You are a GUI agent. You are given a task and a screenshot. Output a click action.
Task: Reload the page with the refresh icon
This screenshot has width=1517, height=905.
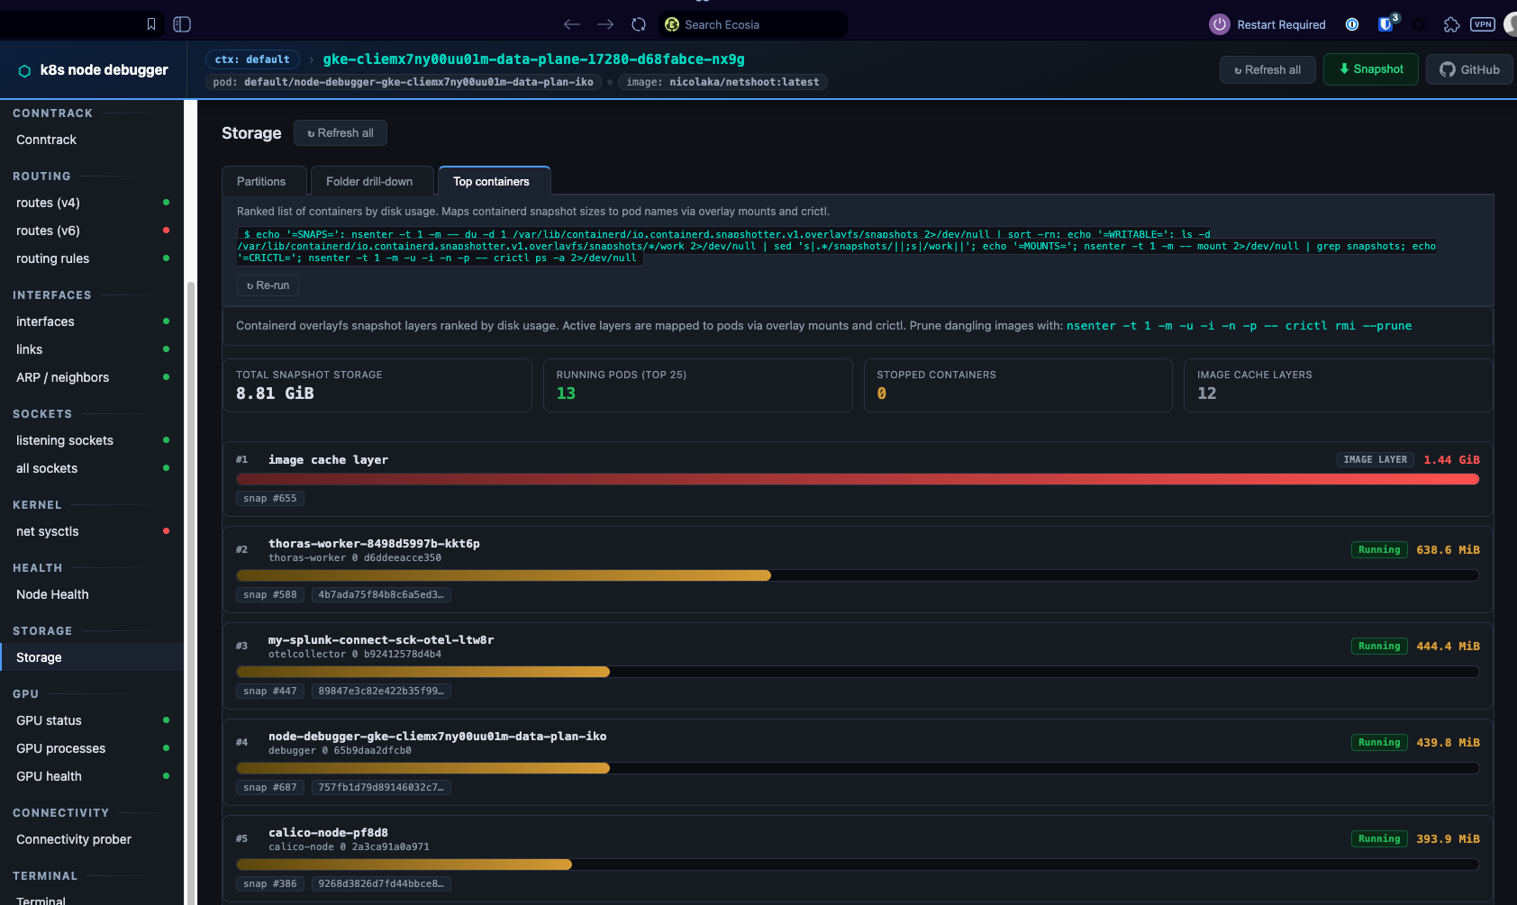tap(639, 24)
